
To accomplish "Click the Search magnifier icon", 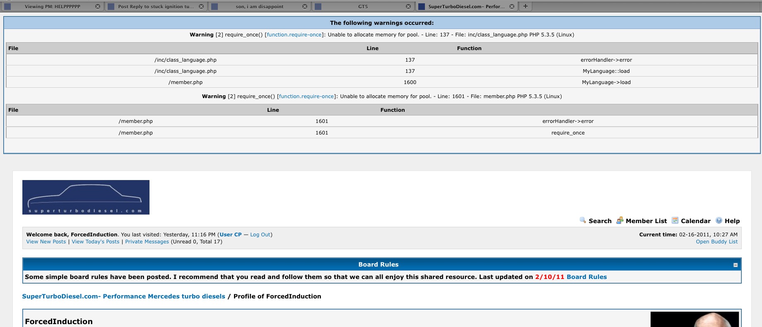I will 583,220.
